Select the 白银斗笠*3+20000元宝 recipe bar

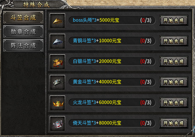pos(112,61)
